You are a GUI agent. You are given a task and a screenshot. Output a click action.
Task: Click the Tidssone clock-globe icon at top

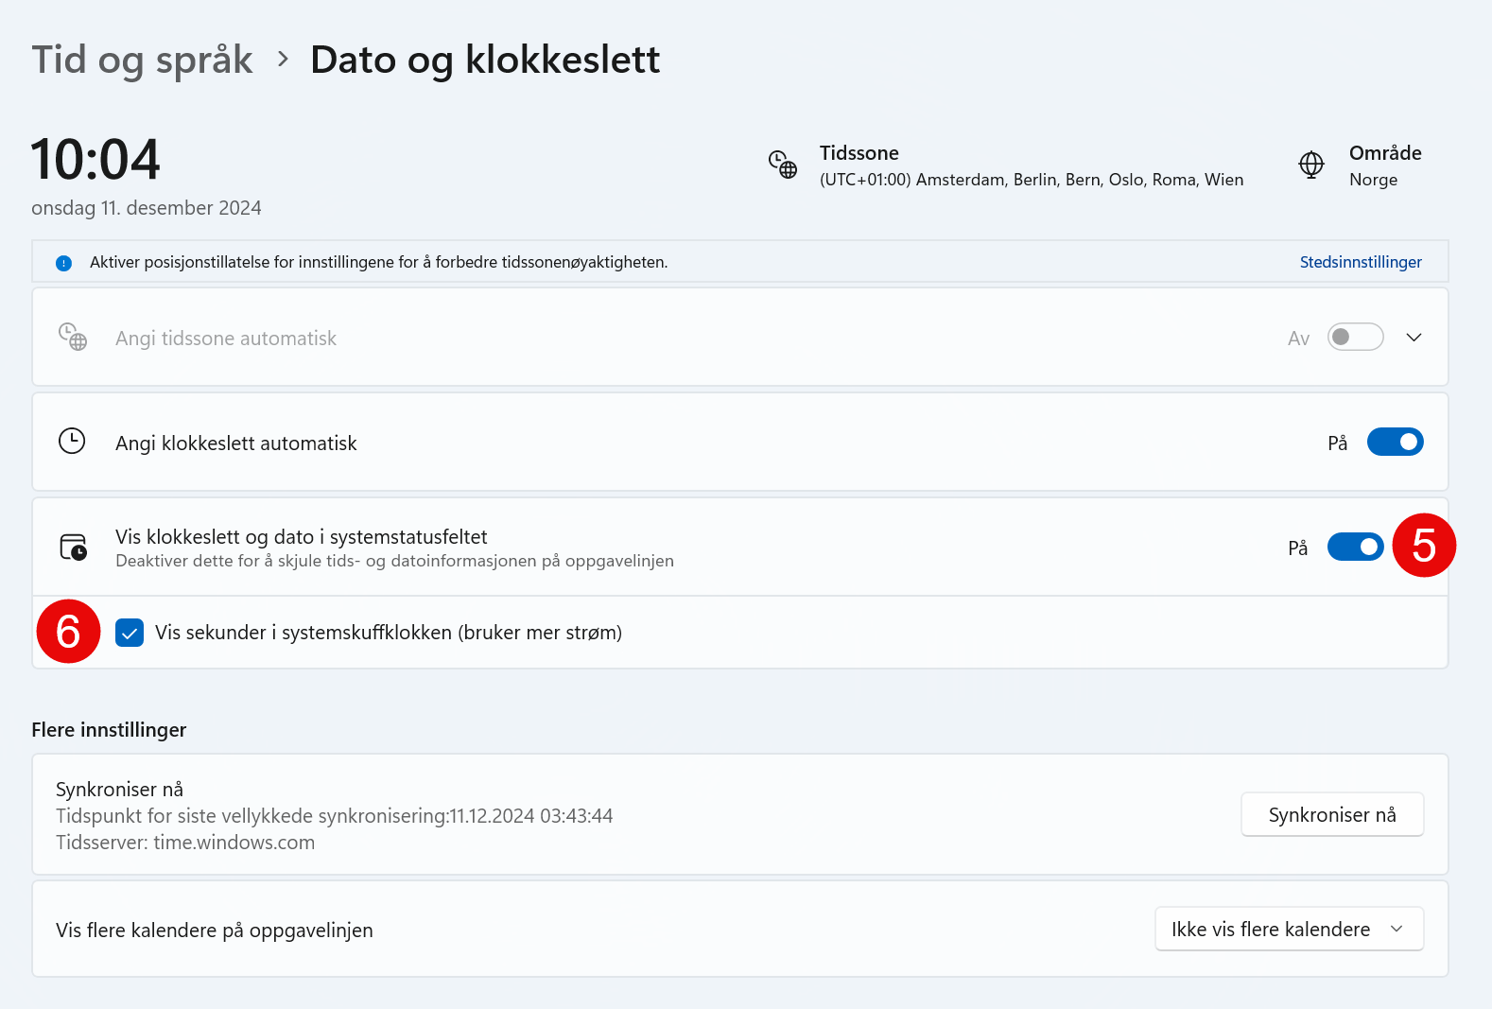click(x=783, y=165)
